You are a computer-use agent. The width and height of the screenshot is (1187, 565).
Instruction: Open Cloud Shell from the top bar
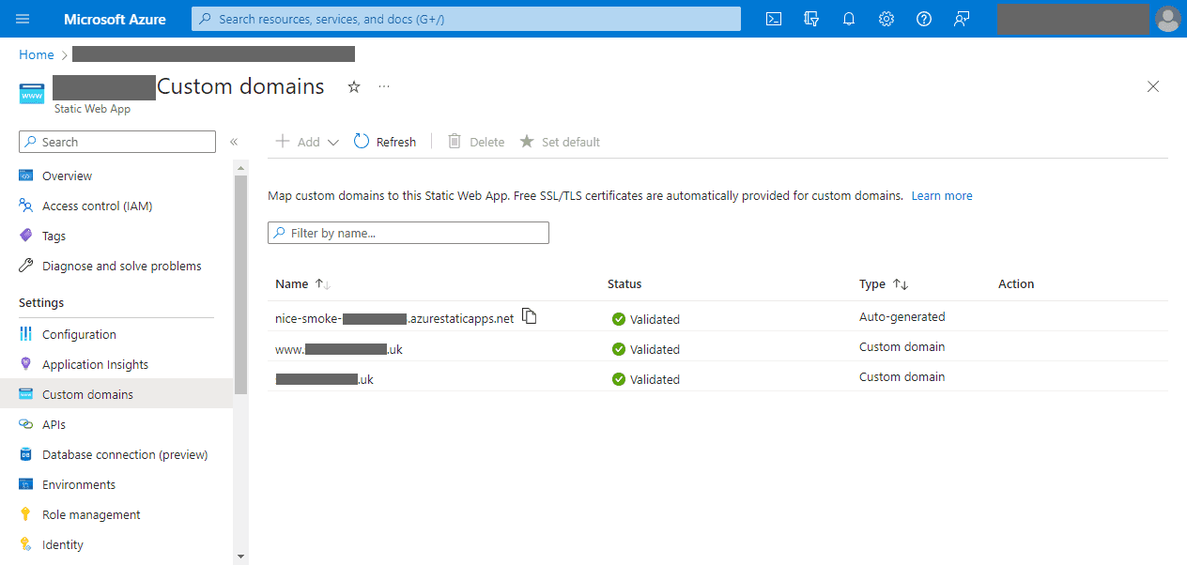[774, 19]
